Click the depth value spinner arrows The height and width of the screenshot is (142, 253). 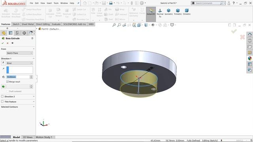31,77
